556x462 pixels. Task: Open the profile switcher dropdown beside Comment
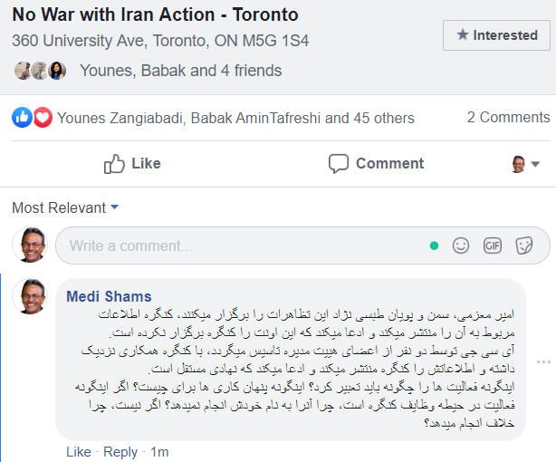(x=525, y=164)
